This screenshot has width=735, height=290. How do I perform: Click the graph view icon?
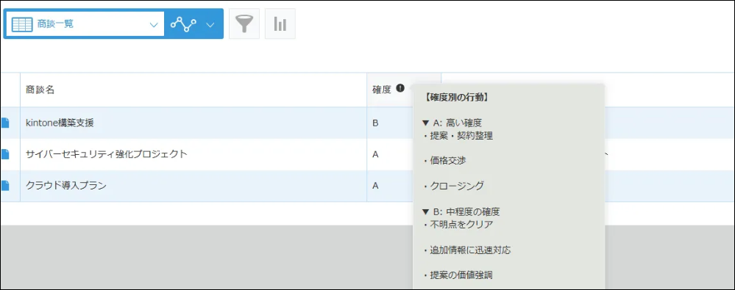182,23
